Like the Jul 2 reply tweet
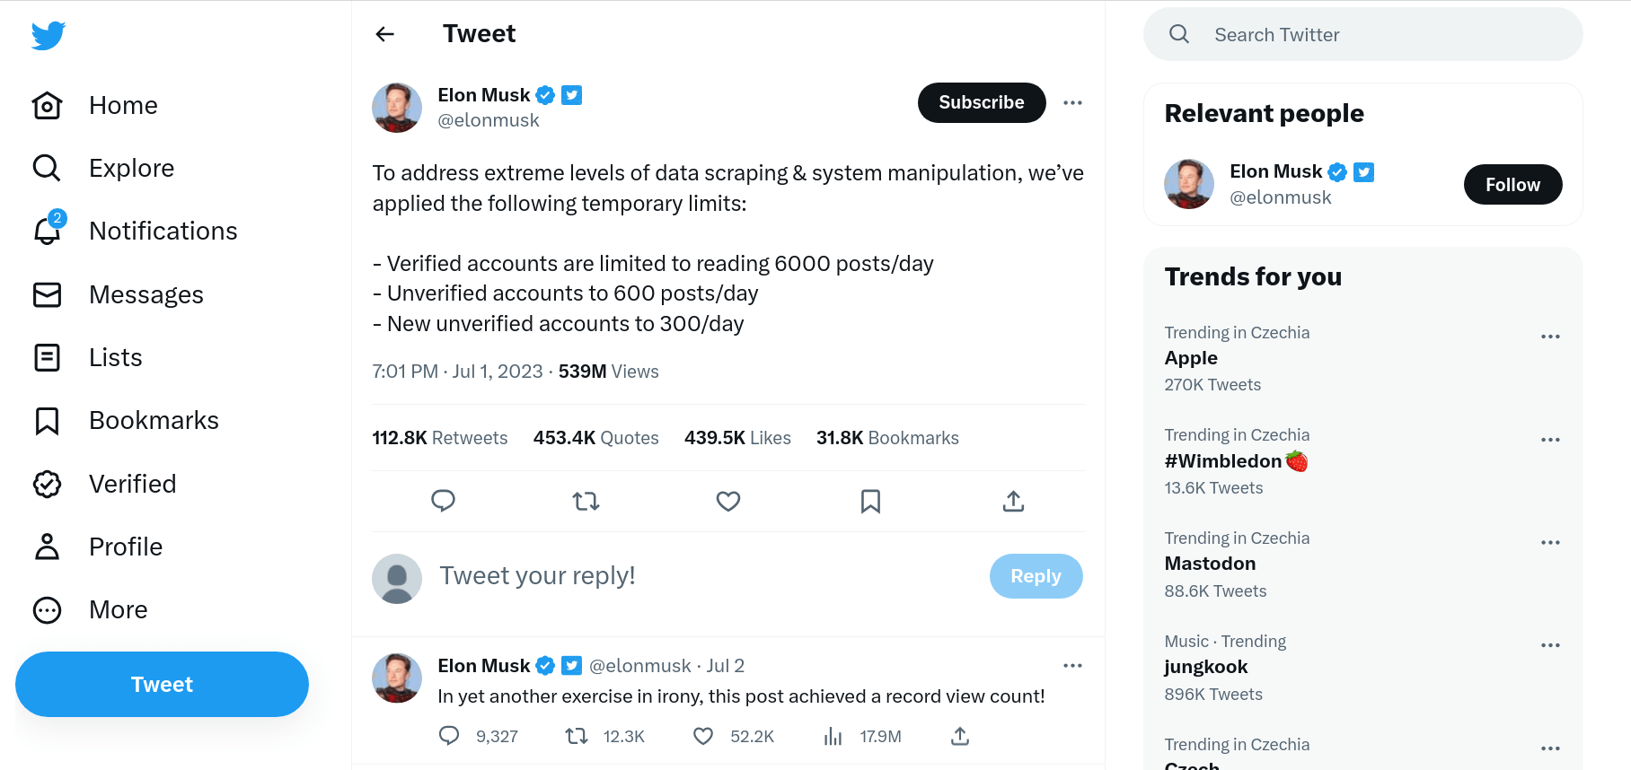The height and width of the screenshot is (770, 1631). click(x=703, y=736)
